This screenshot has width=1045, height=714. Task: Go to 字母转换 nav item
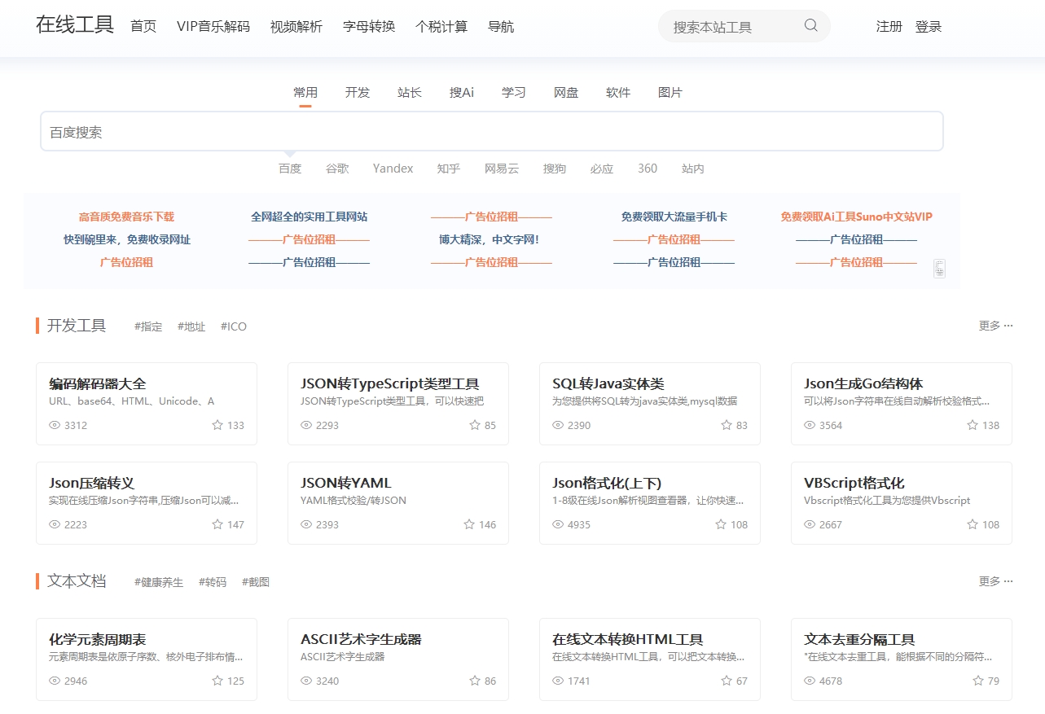pyautogui.click(x=369, y=26)
